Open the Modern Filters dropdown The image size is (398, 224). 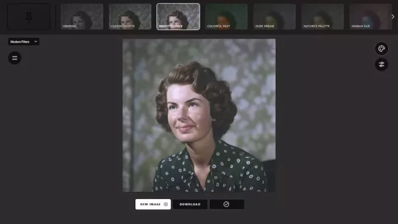(24, 42)
